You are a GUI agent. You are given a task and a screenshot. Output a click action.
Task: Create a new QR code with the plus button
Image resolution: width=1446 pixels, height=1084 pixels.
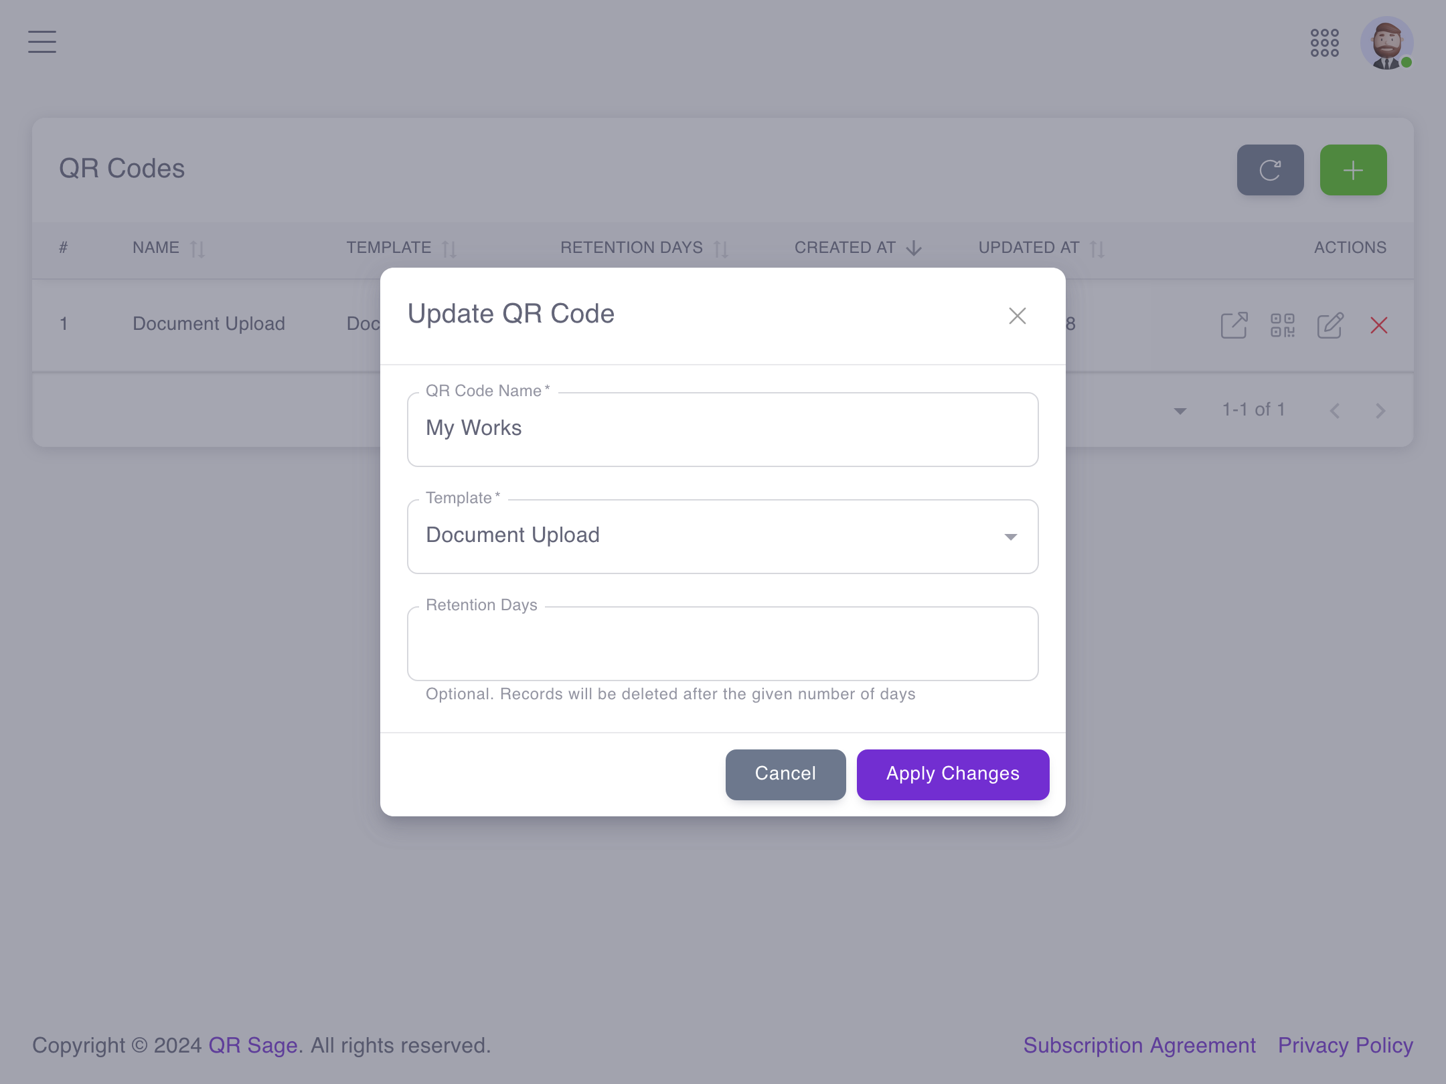(x=1353, y=169)
